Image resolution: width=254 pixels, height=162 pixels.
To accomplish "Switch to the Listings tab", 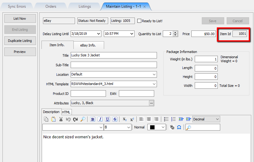I will pos(85,6).
